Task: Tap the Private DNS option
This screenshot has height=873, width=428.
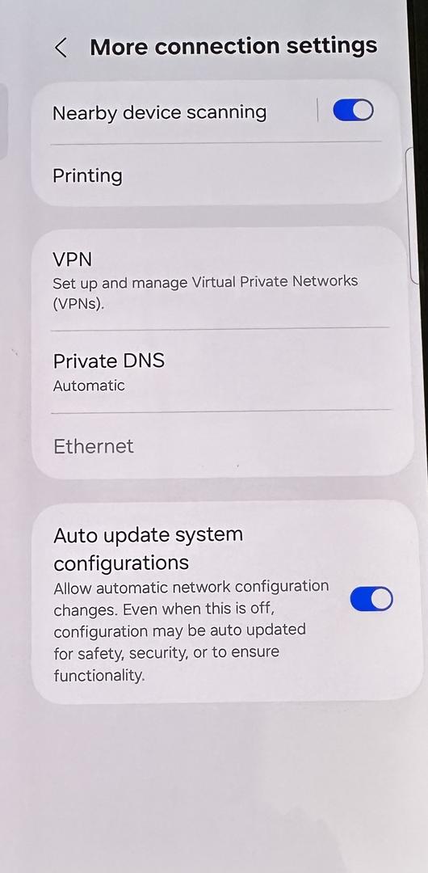Action: pyautogui.click(x=221, y=371)
